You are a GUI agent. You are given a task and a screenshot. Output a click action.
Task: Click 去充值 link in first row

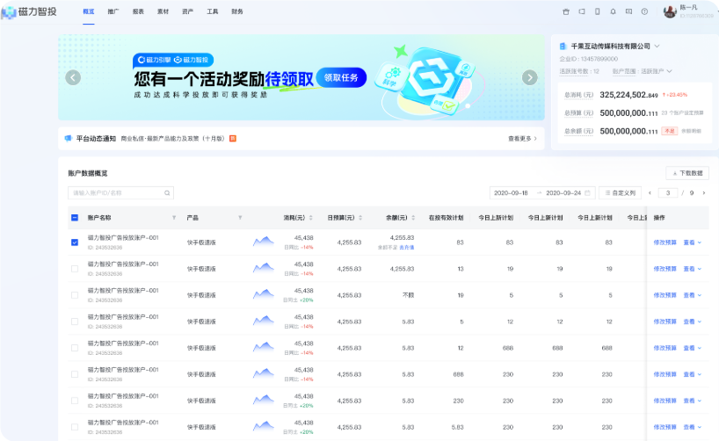[x=407, y=248]
